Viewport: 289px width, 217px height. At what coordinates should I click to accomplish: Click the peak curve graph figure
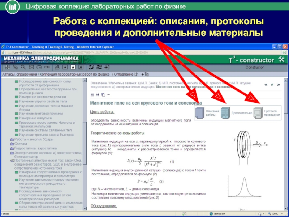(244, 186)
